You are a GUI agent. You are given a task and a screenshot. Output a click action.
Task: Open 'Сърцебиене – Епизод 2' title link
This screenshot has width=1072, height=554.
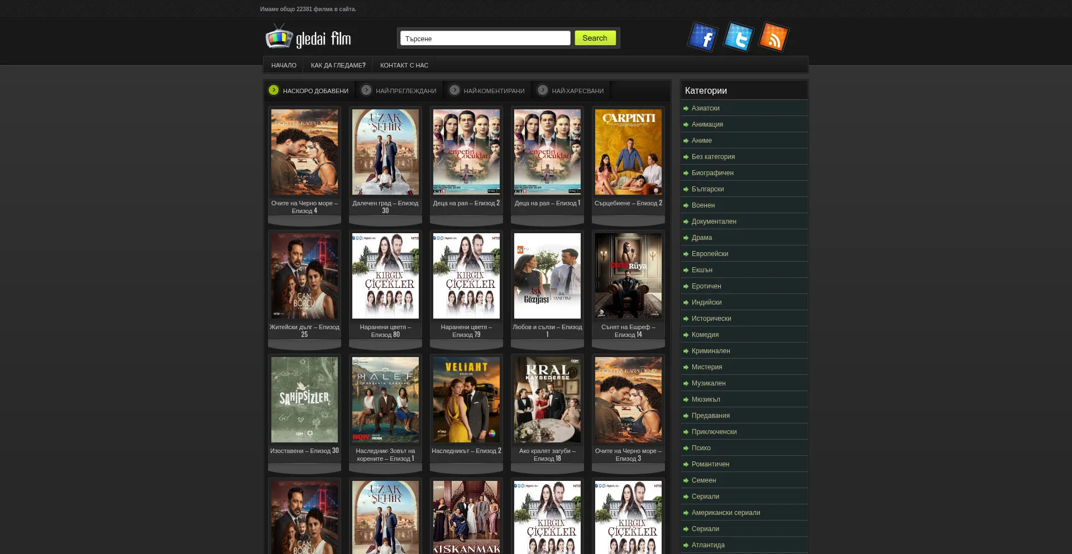tap(628, 203)
